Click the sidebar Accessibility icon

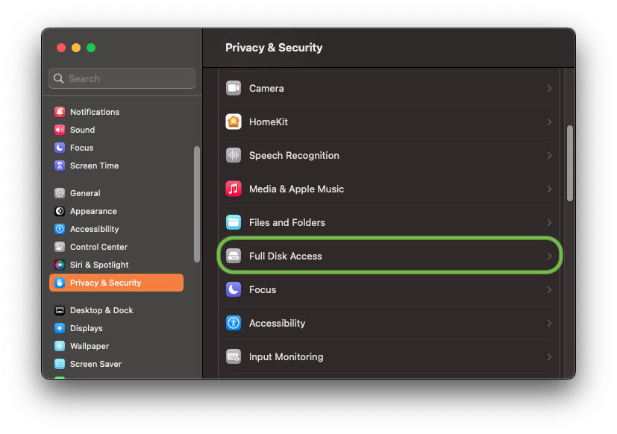(x=60, y=229)
